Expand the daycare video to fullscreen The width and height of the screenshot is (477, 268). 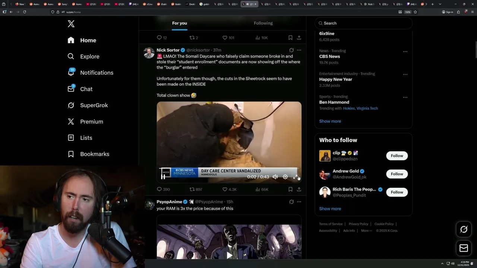pos(295,177)
